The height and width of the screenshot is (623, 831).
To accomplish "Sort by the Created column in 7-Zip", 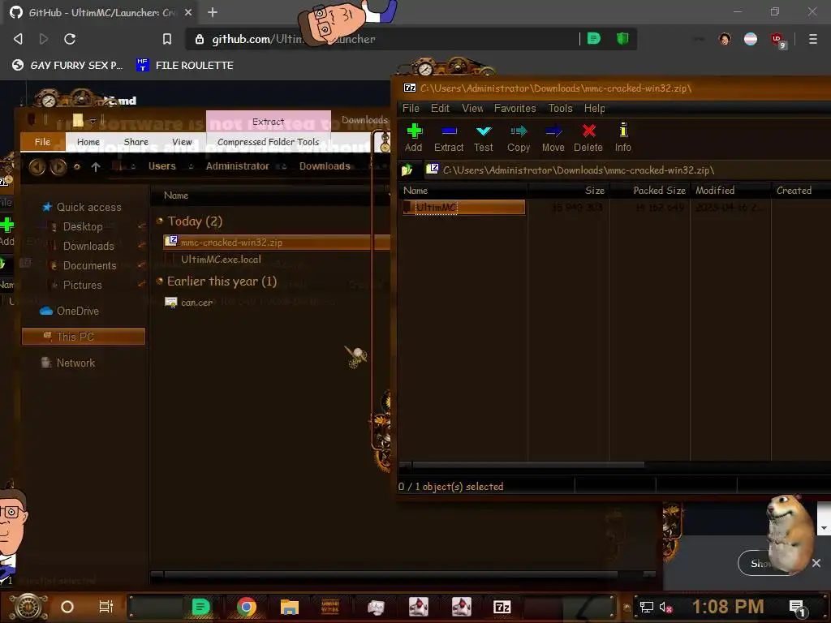I will point(801,190).
